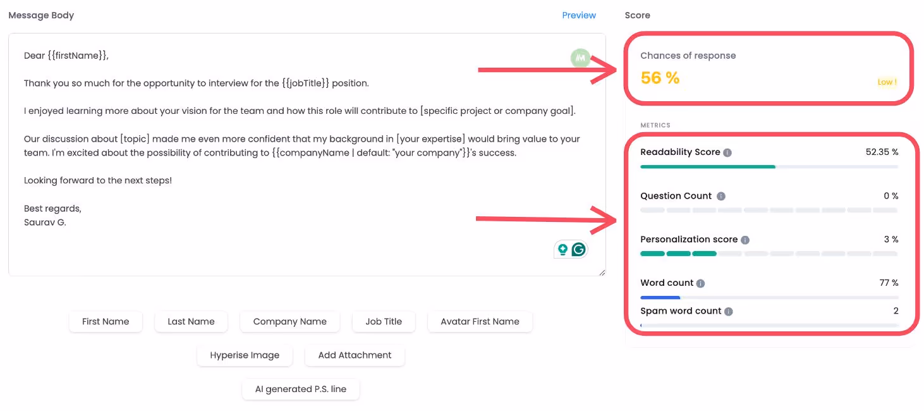This screenshot has height=411, width=924.
Task: Generate an AI P.S. line
Action: 300,390
